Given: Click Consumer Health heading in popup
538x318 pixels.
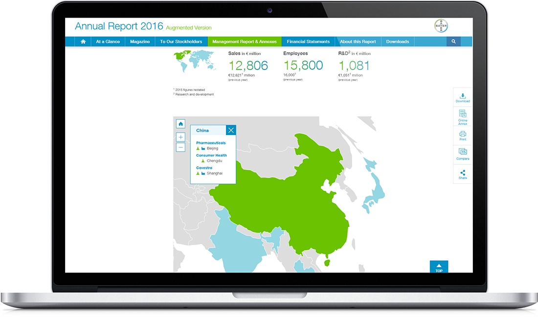Looking at the screenshot, I should point(211,156).
